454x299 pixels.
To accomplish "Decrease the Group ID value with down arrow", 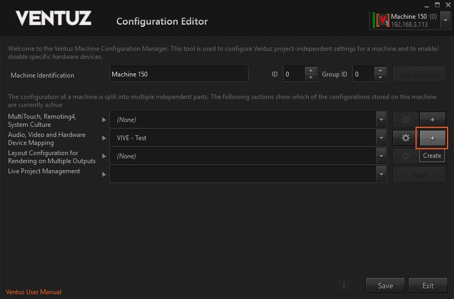I will [x=380, y=78].
